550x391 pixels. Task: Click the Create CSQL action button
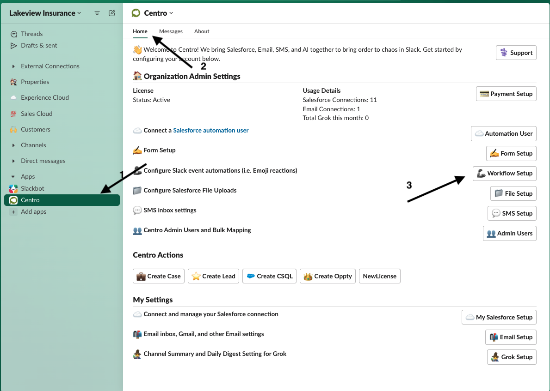(x=269, y=276)
